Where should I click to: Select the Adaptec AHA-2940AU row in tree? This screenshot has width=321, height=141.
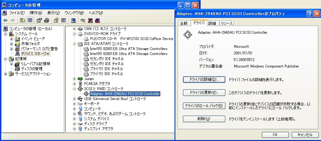125,94
